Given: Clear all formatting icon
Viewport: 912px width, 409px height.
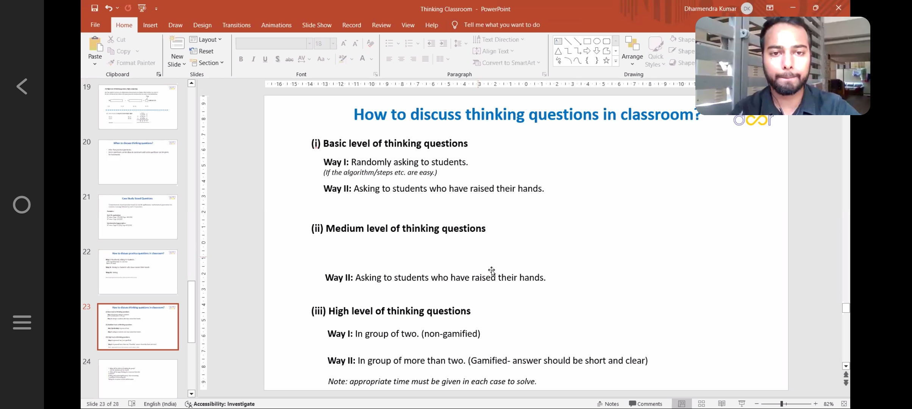Looking at the screenshot, I should point(370,44).
